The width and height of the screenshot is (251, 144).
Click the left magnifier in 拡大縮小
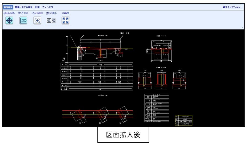(x=49, y=20)
